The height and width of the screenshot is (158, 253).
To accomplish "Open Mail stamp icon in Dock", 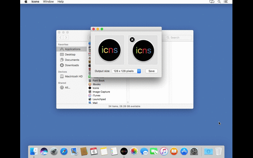I will click(x=74, y=152).
